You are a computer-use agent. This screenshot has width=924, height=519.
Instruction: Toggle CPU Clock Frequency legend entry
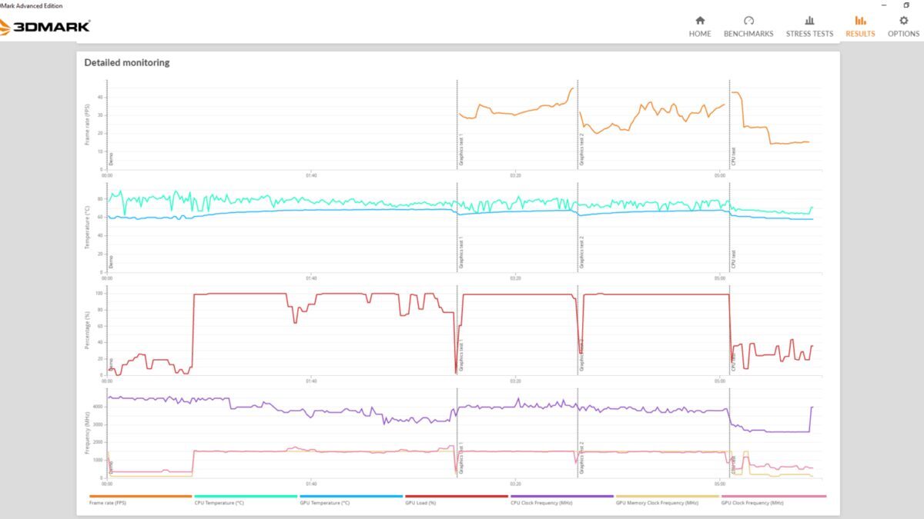click(x=541, y=502)
